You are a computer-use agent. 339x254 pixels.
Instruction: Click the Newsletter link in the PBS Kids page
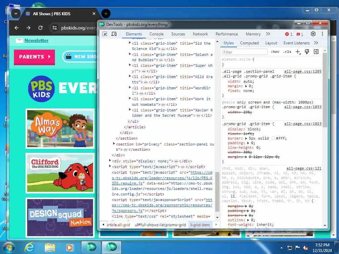36,40
